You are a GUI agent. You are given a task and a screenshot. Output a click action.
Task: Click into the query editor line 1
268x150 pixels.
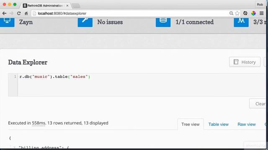pyautogui.click(x=142, y=77)
